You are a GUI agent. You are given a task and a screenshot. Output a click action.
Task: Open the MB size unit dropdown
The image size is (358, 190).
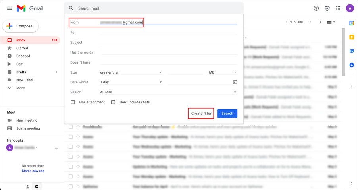[x=223, y=72]
